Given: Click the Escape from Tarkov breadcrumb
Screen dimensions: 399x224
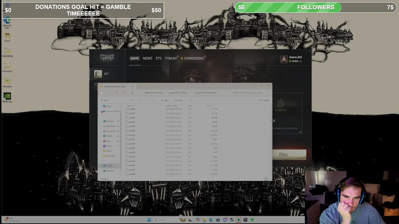Looking at the screenshot, I should click(178, 93).
